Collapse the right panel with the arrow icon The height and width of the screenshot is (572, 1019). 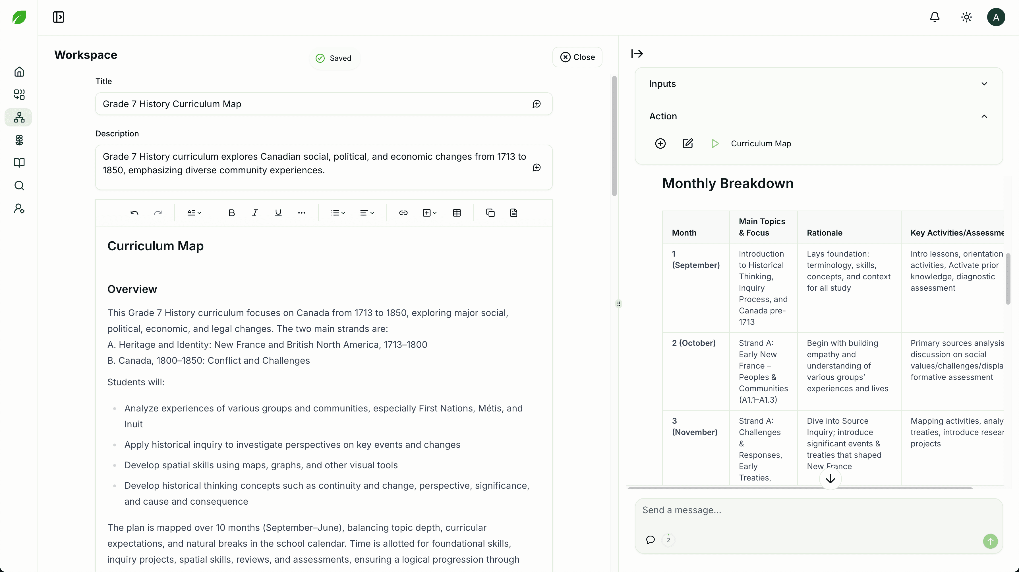point(637,54)
